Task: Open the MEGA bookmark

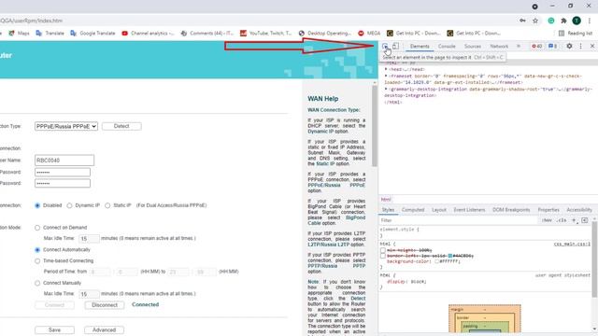Action: [369, 34]
